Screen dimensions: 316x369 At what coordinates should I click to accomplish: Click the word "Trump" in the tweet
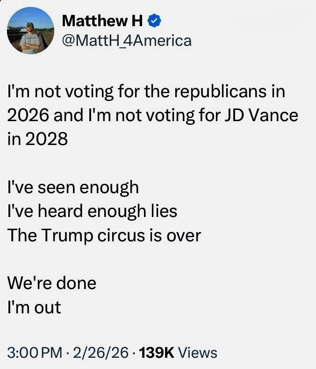coord(70,236)
